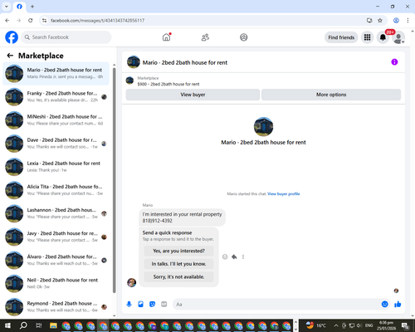
Task: Open more options dots beside message
Action: click(x=243, y=256)
